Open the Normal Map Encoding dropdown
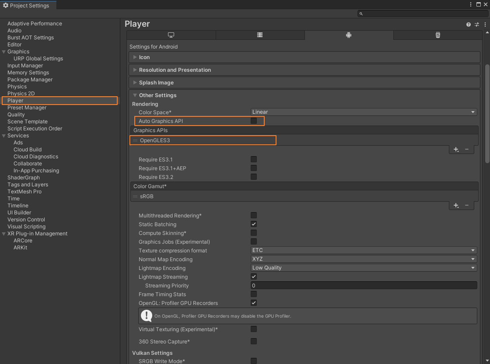Screen dimensions: 490x364 364,259
